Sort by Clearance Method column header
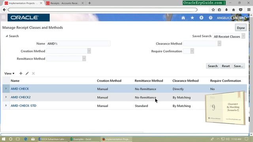 click(185, 80)
